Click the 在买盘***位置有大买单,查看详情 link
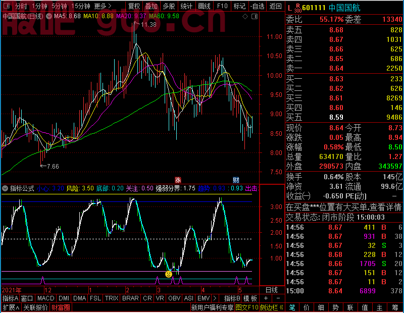The height and width of the screenshot is (313, 404). (344, 207)
